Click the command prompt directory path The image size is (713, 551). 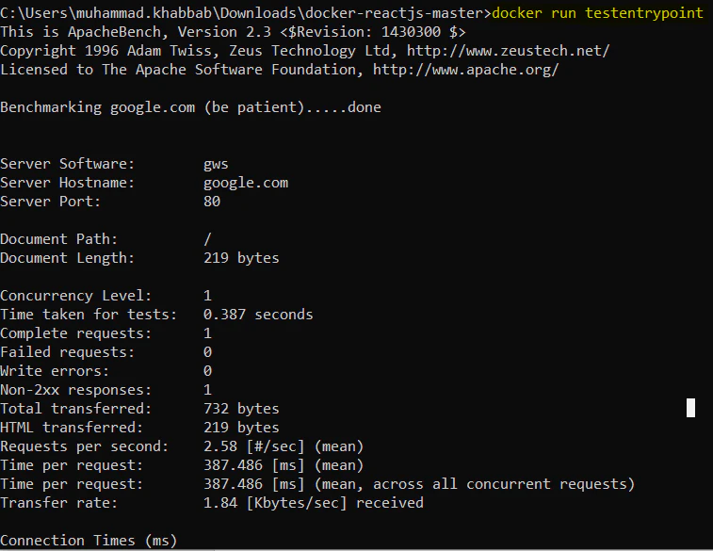243,13
